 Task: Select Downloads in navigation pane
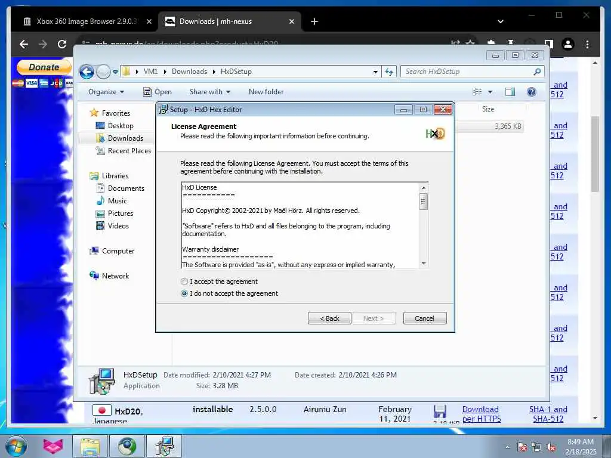tap(125, 138)
